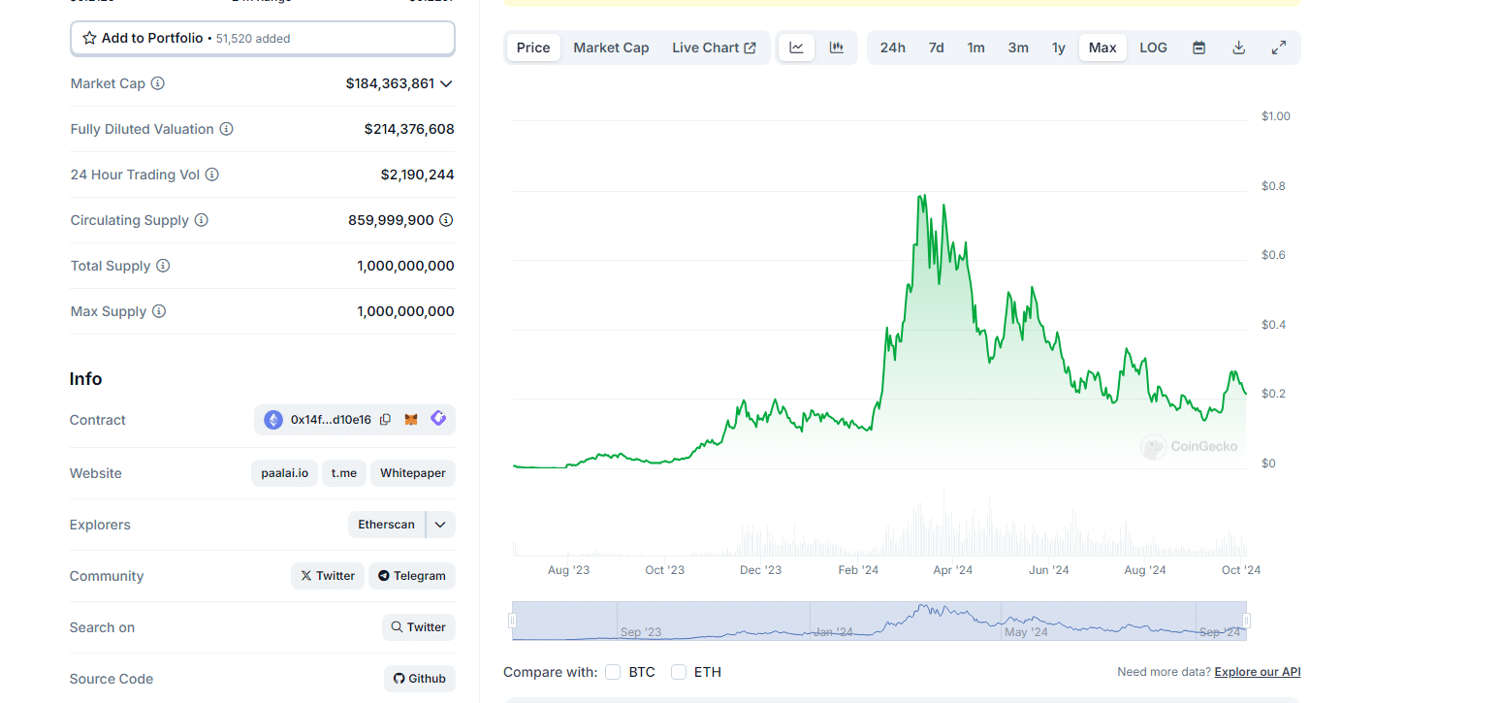
Task: Select the Market Cap chart tab
Action: [x=611, y=48]
